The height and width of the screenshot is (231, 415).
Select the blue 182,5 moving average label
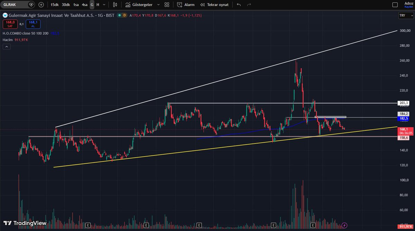coord(404,118)
